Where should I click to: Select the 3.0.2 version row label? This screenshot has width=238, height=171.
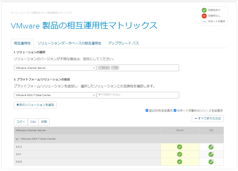[19, 147]
